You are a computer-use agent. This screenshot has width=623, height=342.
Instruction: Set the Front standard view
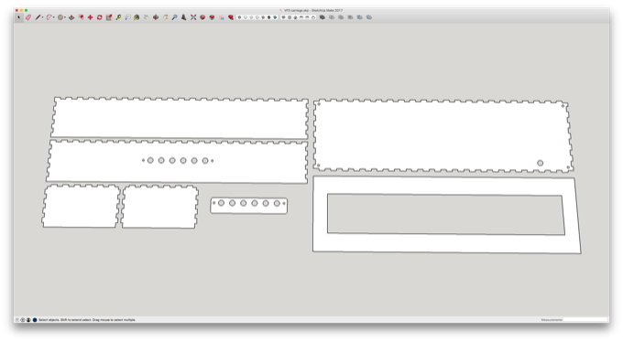tap(295, 17)
